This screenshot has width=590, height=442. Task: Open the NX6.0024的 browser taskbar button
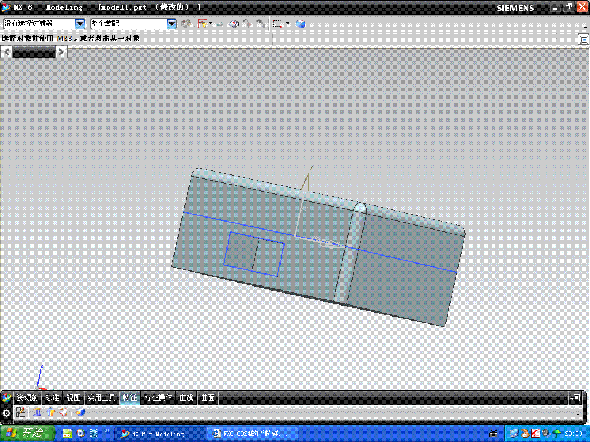click(251, 434)
